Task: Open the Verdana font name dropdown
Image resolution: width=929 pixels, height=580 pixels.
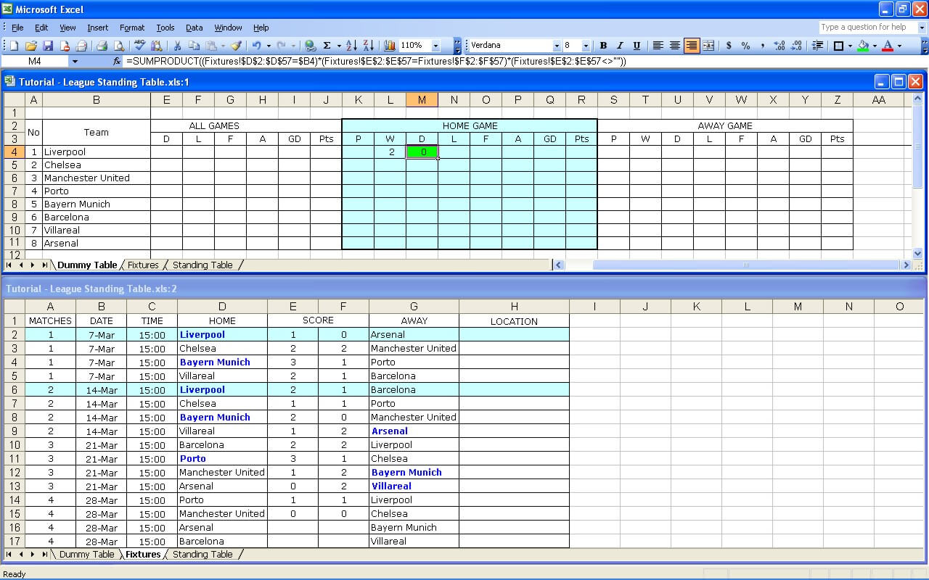Action: (557, 46)
